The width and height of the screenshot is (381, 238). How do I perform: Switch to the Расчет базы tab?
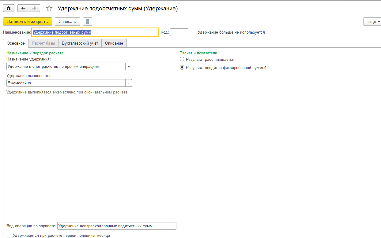[43, 43]
